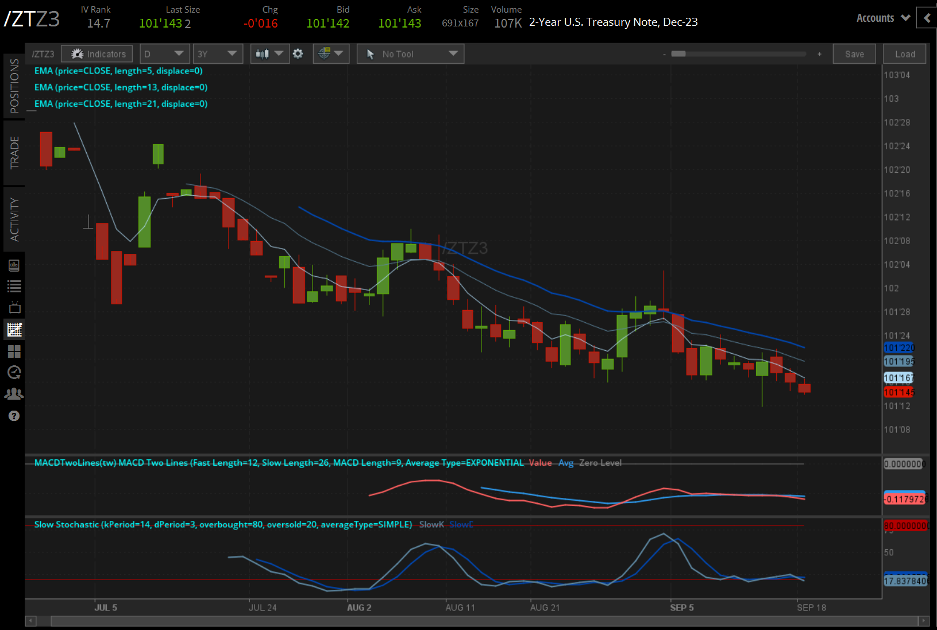The width and height of the screenshot is (937, 630).
Task: Open the crosshair cursor mode dropdown
Action: tap(331, 54)
